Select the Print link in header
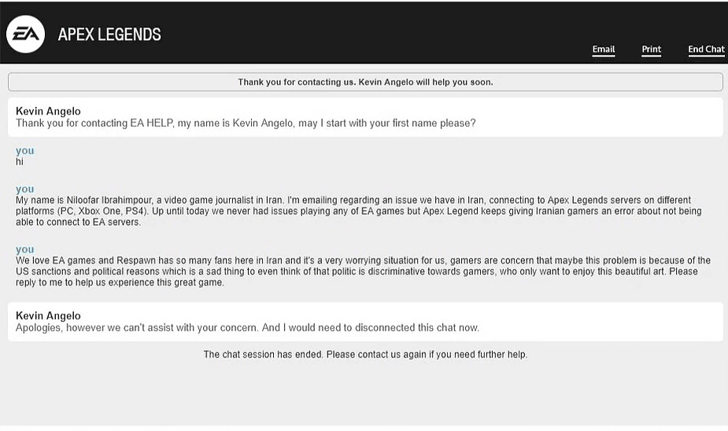 651,50
